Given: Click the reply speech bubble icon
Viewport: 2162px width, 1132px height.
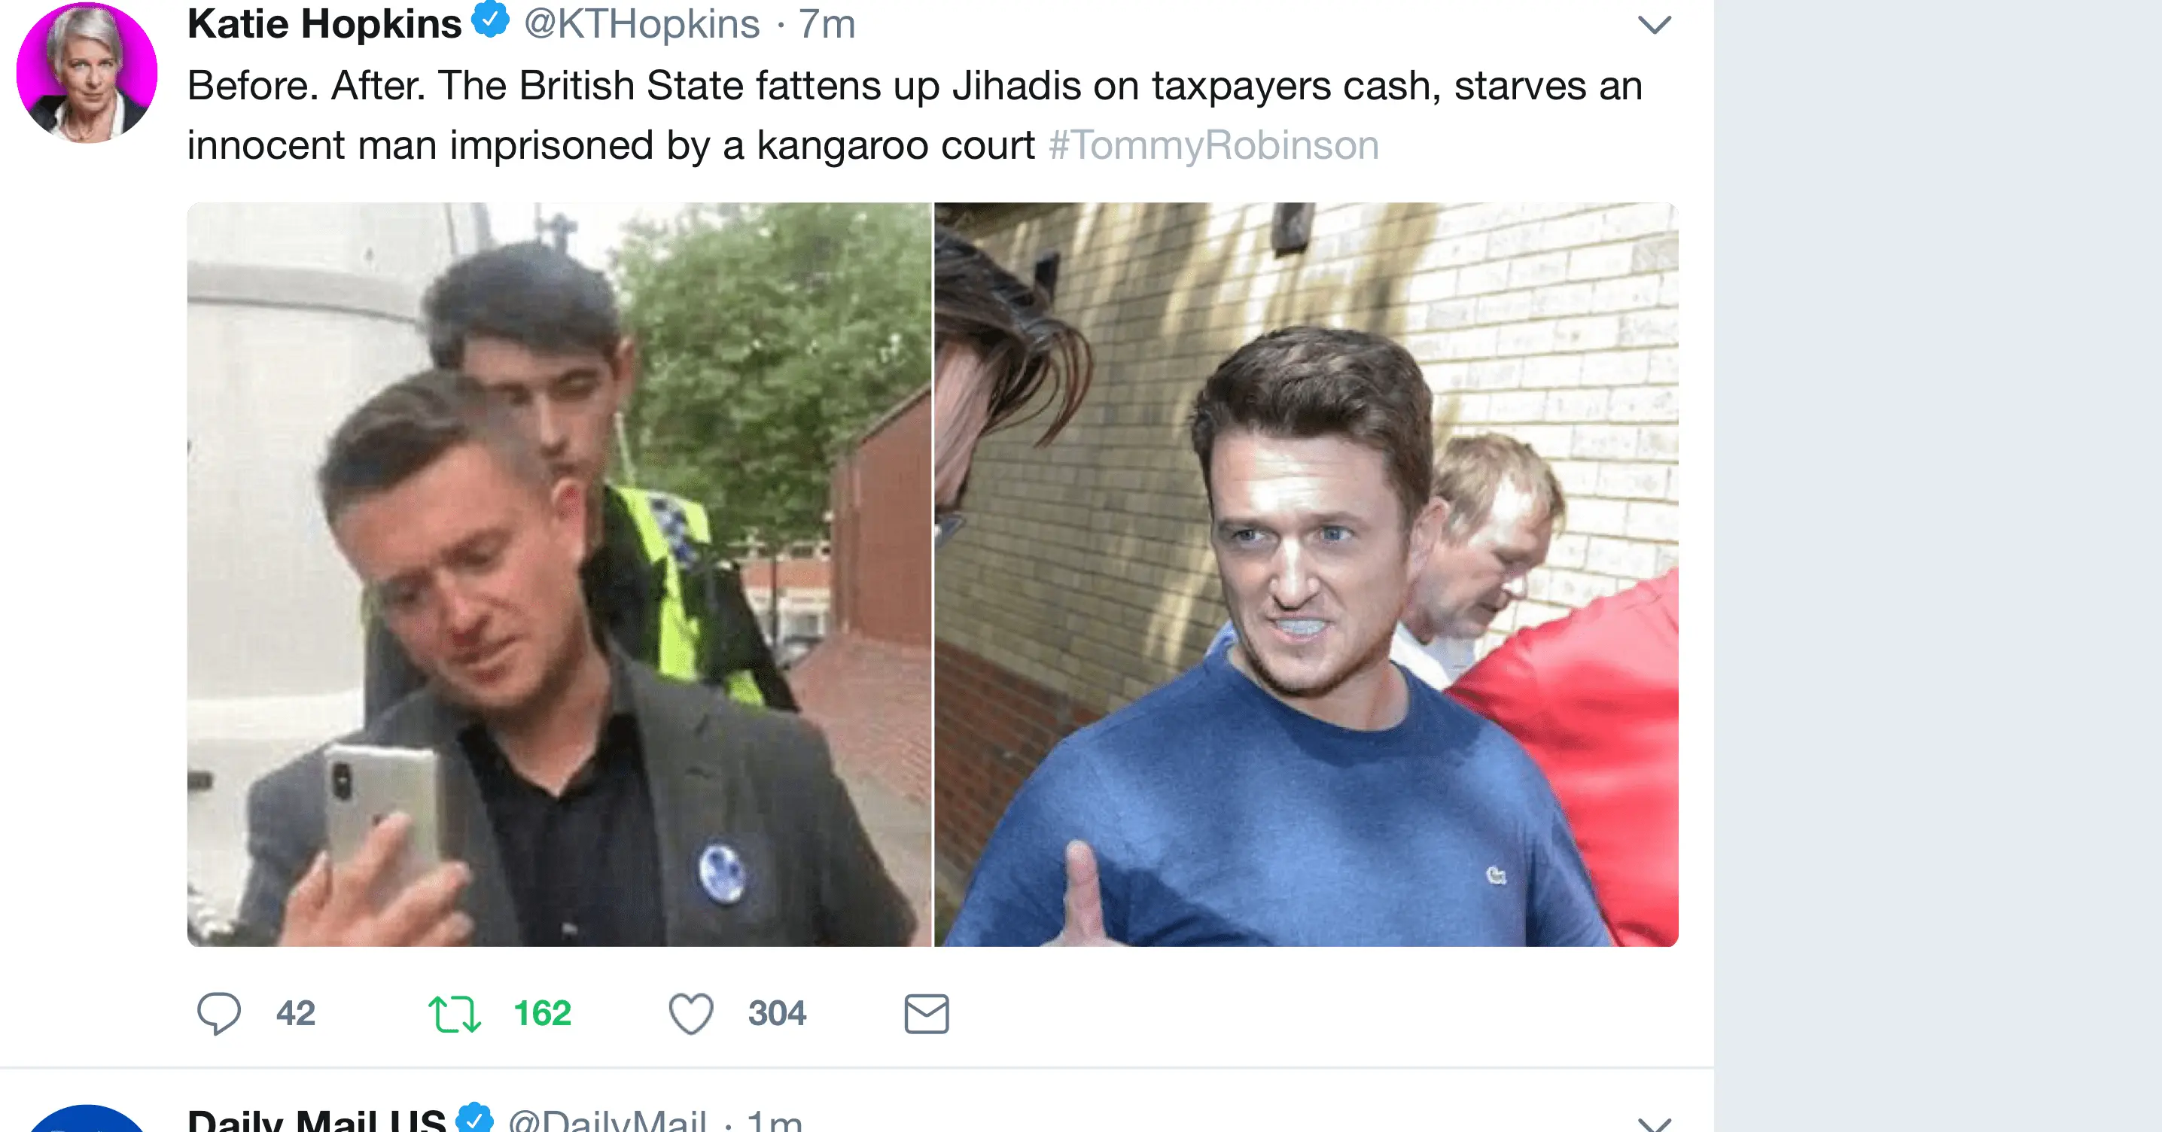Looking at the screenshot, I should [x=219, y=1013].
